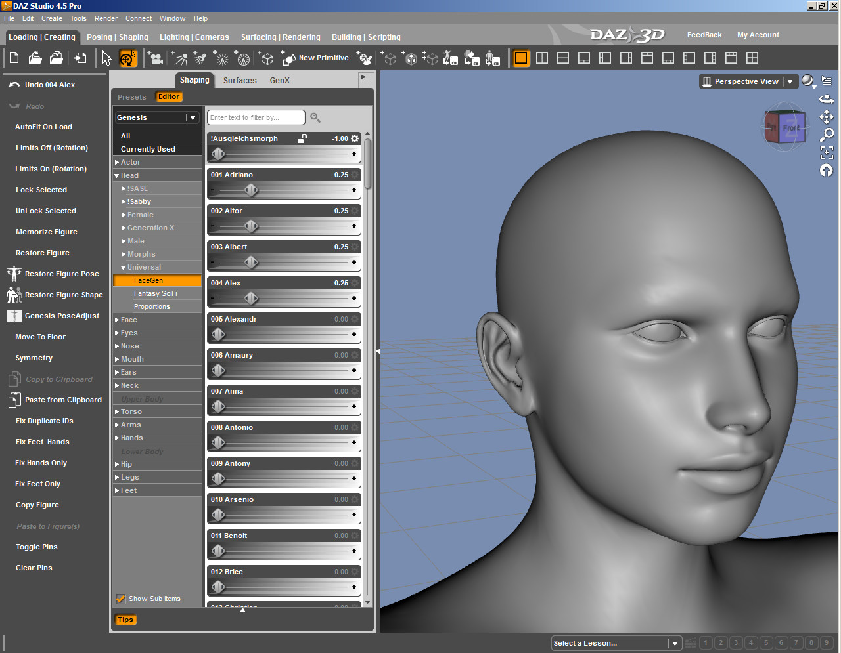Click the viewport pan arrows icon
This screenshot has height=653, width=841.
pyautogui.click(x=827, y=117)
